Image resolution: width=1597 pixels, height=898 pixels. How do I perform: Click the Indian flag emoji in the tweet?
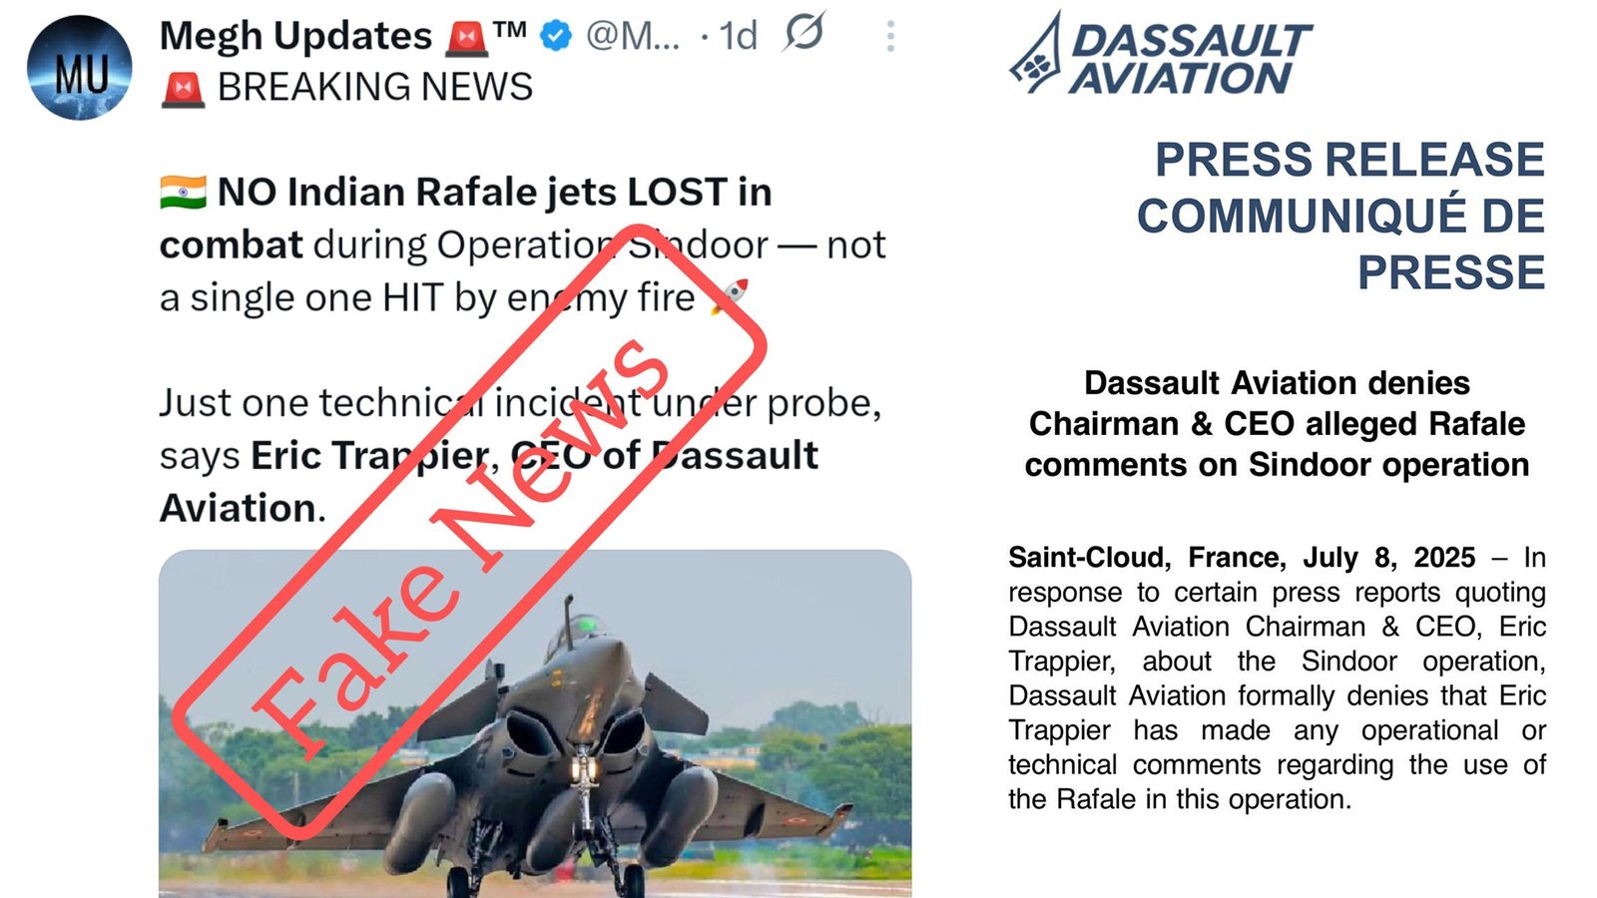183,192
